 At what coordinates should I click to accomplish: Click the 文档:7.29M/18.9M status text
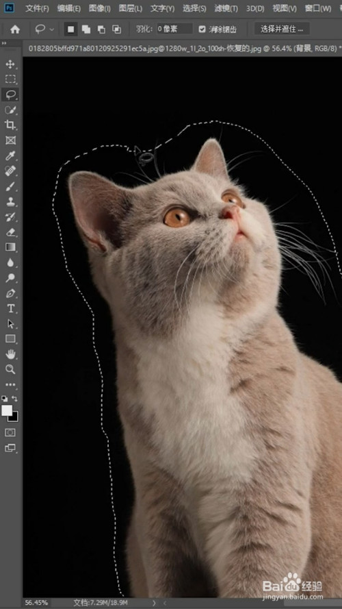coord(101,603)
